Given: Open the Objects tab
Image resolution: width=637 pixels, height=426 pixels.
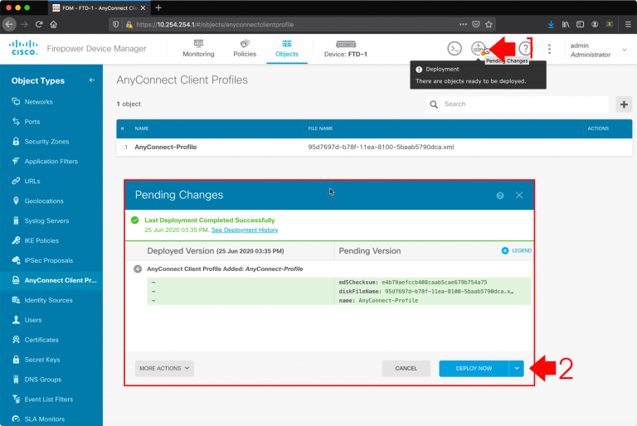Looking at the screenshot, I should pos(286,49).
